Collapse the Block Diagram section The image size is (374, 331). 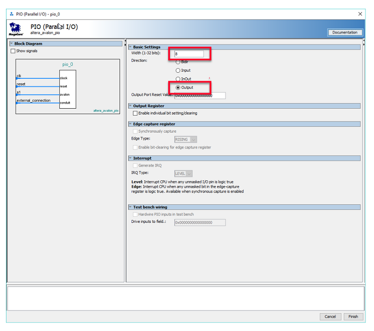(x=11, y=44)
